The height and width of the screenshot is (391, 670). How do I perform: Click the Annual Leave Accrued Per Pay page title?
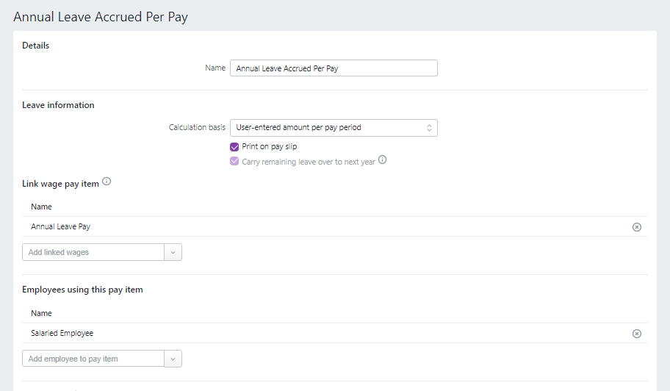tap(101, 17)
